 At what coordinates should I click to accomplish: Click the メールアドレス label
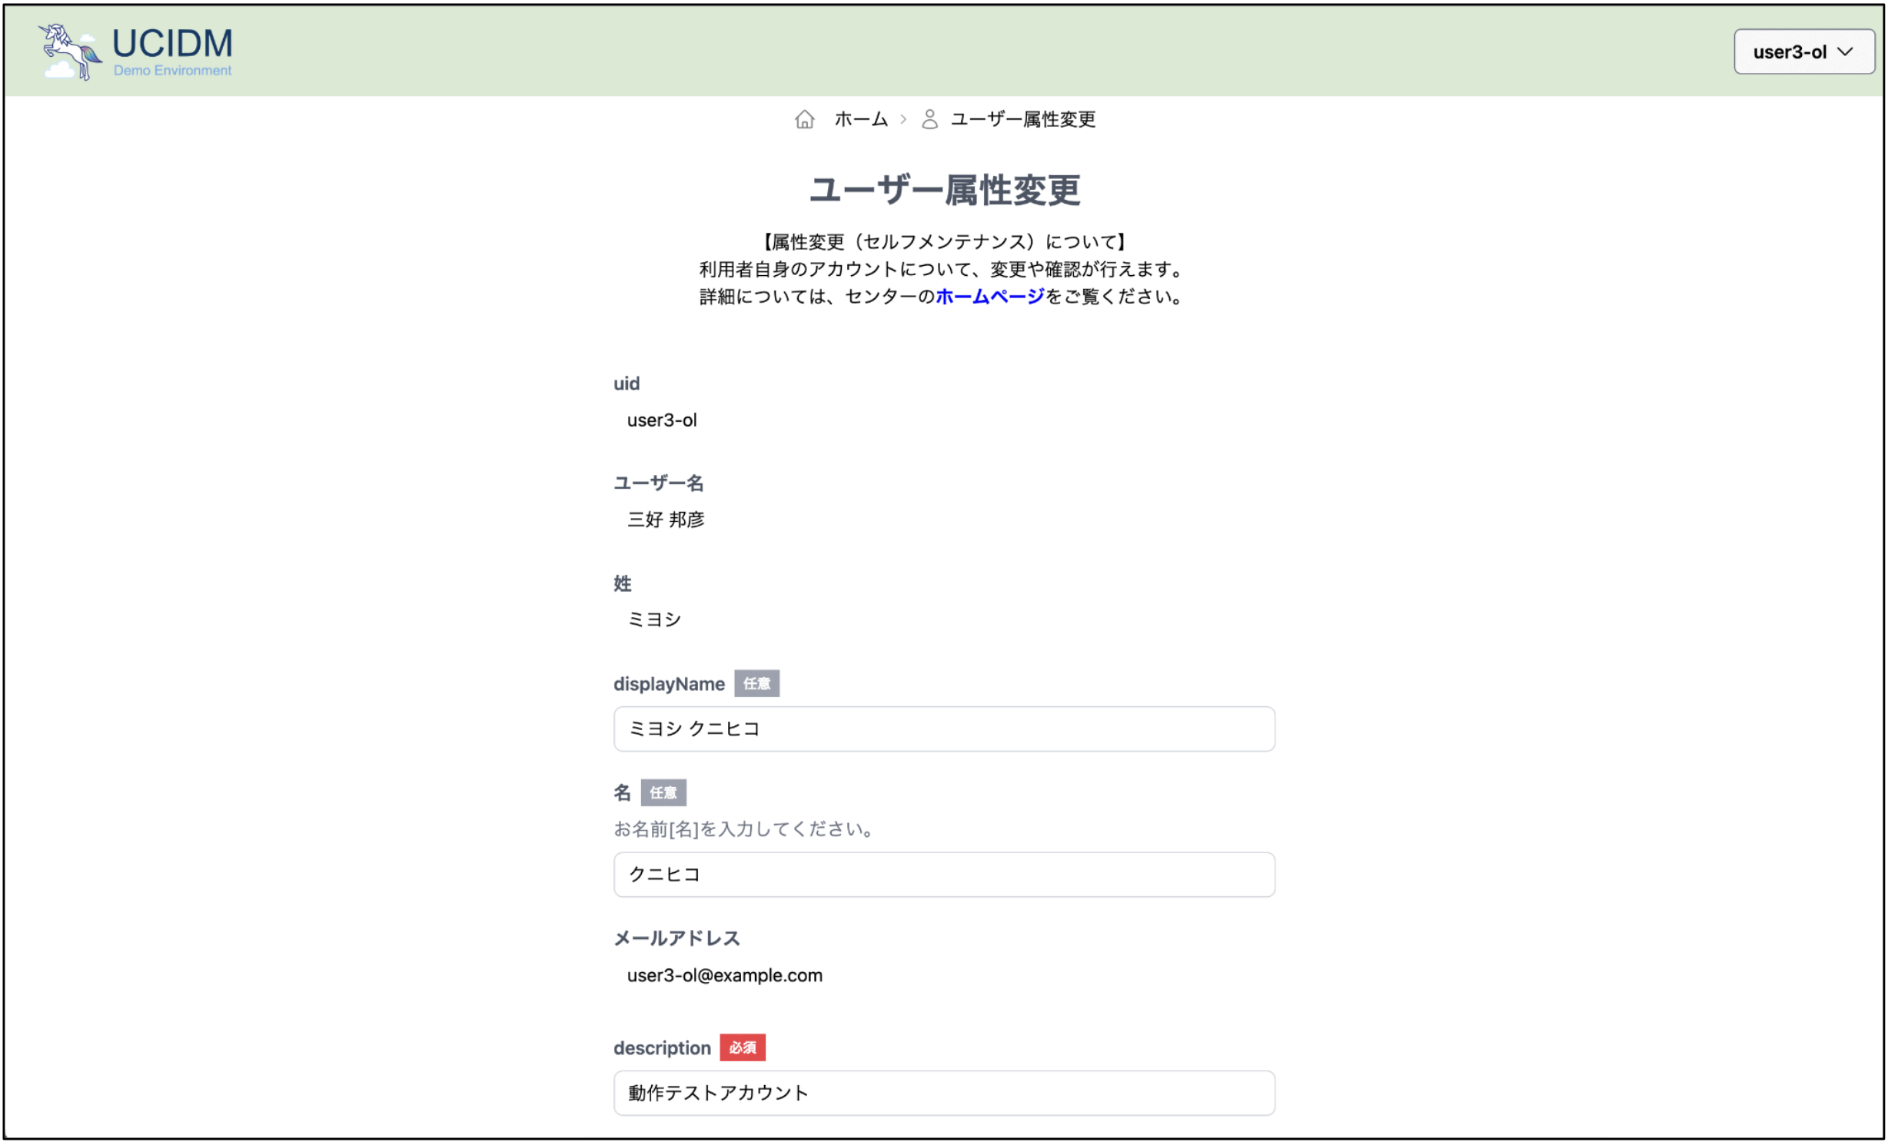coord(676,938)
